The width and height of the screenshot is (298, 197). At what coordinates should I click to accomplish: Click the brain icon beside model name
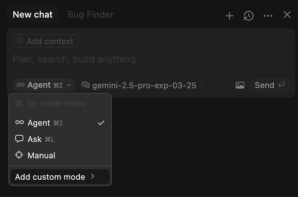(86, 85)
